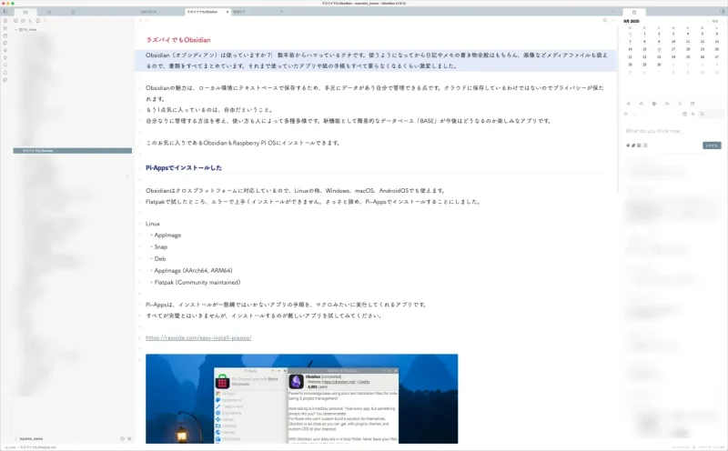The image size is (728, 451).
Task: Click the Pi-Appsでインストールした heading
Action: point(184,168)
